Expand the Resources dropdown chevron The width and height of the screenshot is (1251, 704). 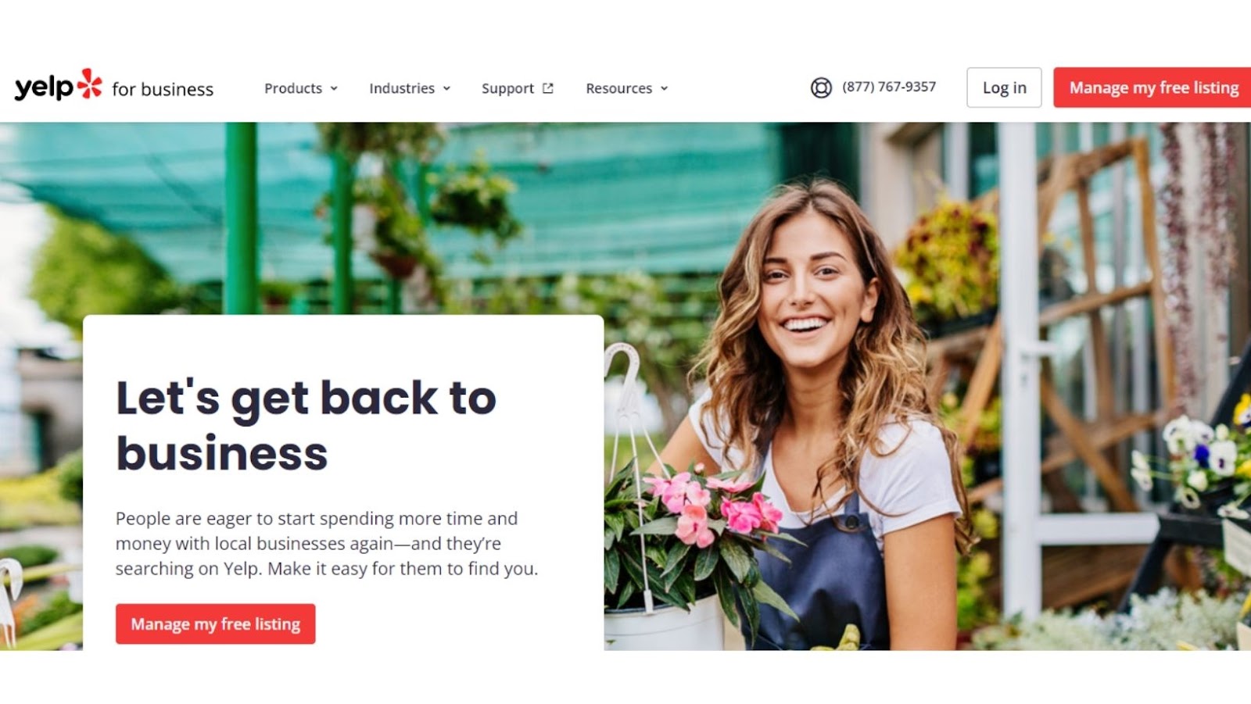(x=664, y=88)
